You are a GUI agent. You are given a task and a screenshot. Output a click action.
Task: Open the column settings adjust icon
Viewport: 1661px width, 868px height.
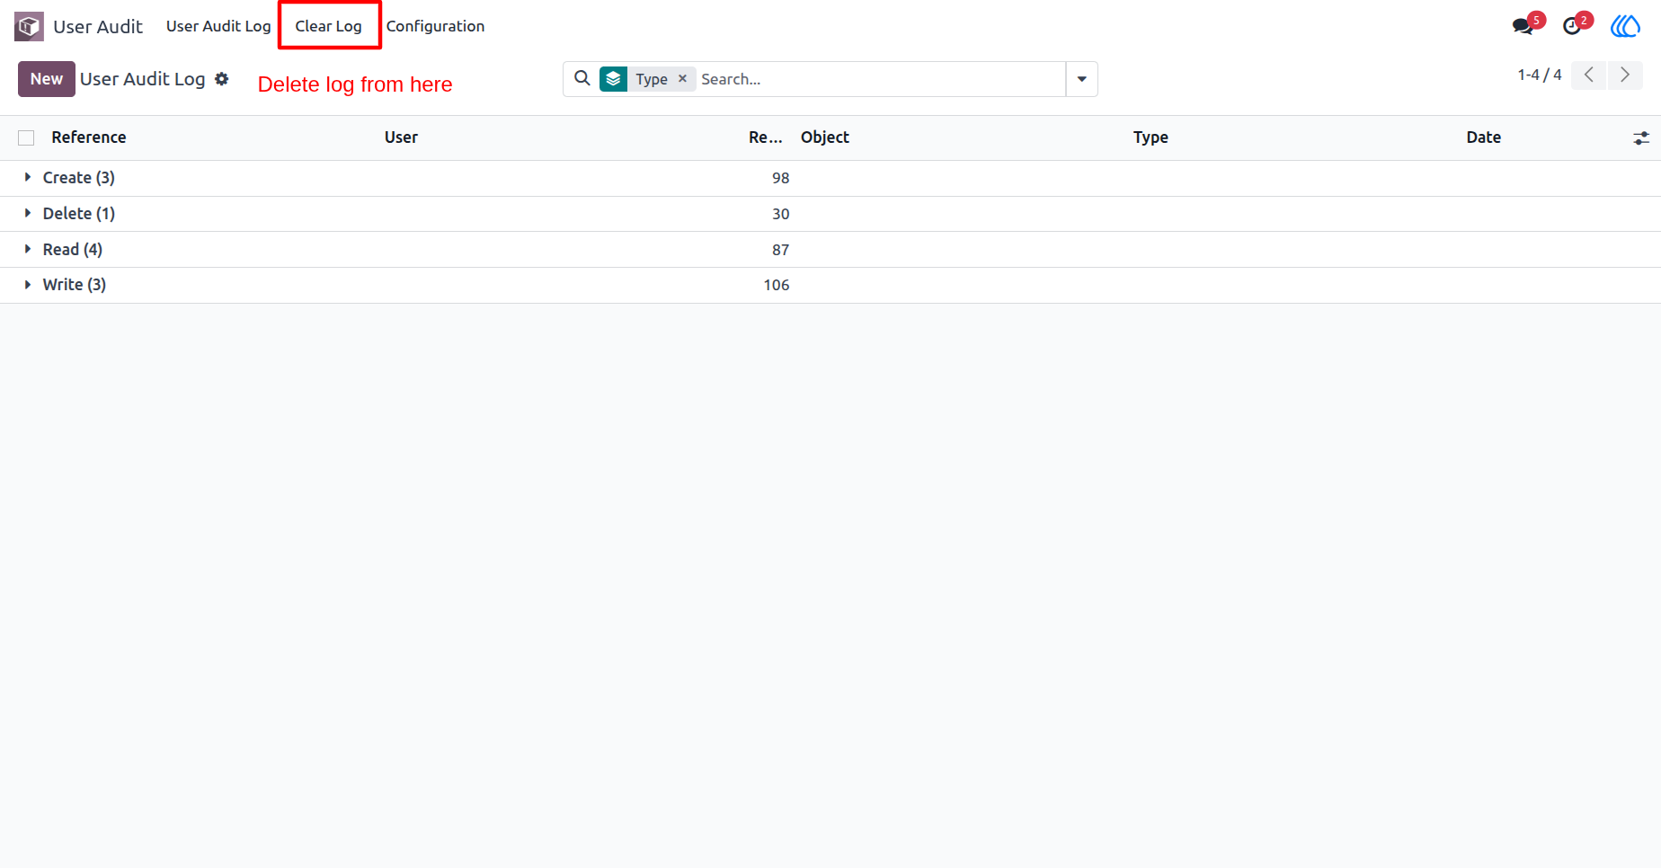1641,137
